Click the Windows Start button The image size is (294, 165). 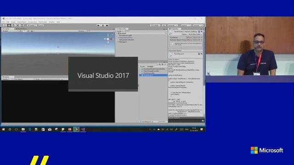click(x=3, y=129)
